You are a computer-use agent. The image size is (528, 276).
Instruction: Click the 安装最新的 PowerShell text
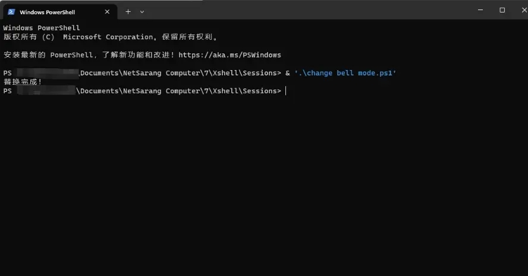pos(48,55)
